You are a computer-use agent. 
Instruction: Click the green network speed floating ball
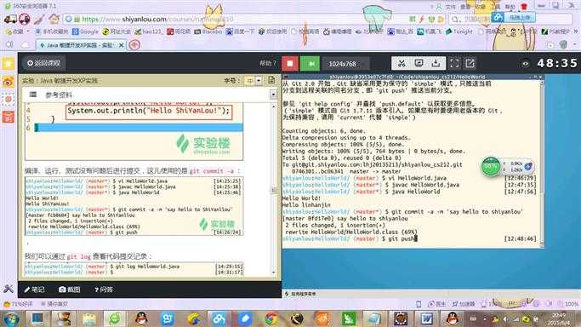(x=491, y=166)
